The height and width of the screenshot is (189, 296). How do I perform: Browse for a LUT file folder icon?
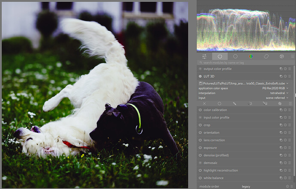point(201,83)
